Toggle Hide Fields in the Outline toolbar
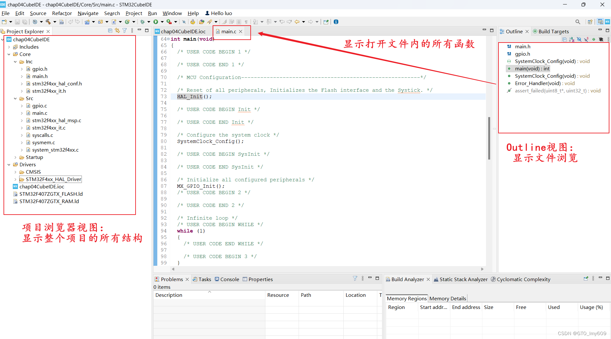 pos(579,39)
